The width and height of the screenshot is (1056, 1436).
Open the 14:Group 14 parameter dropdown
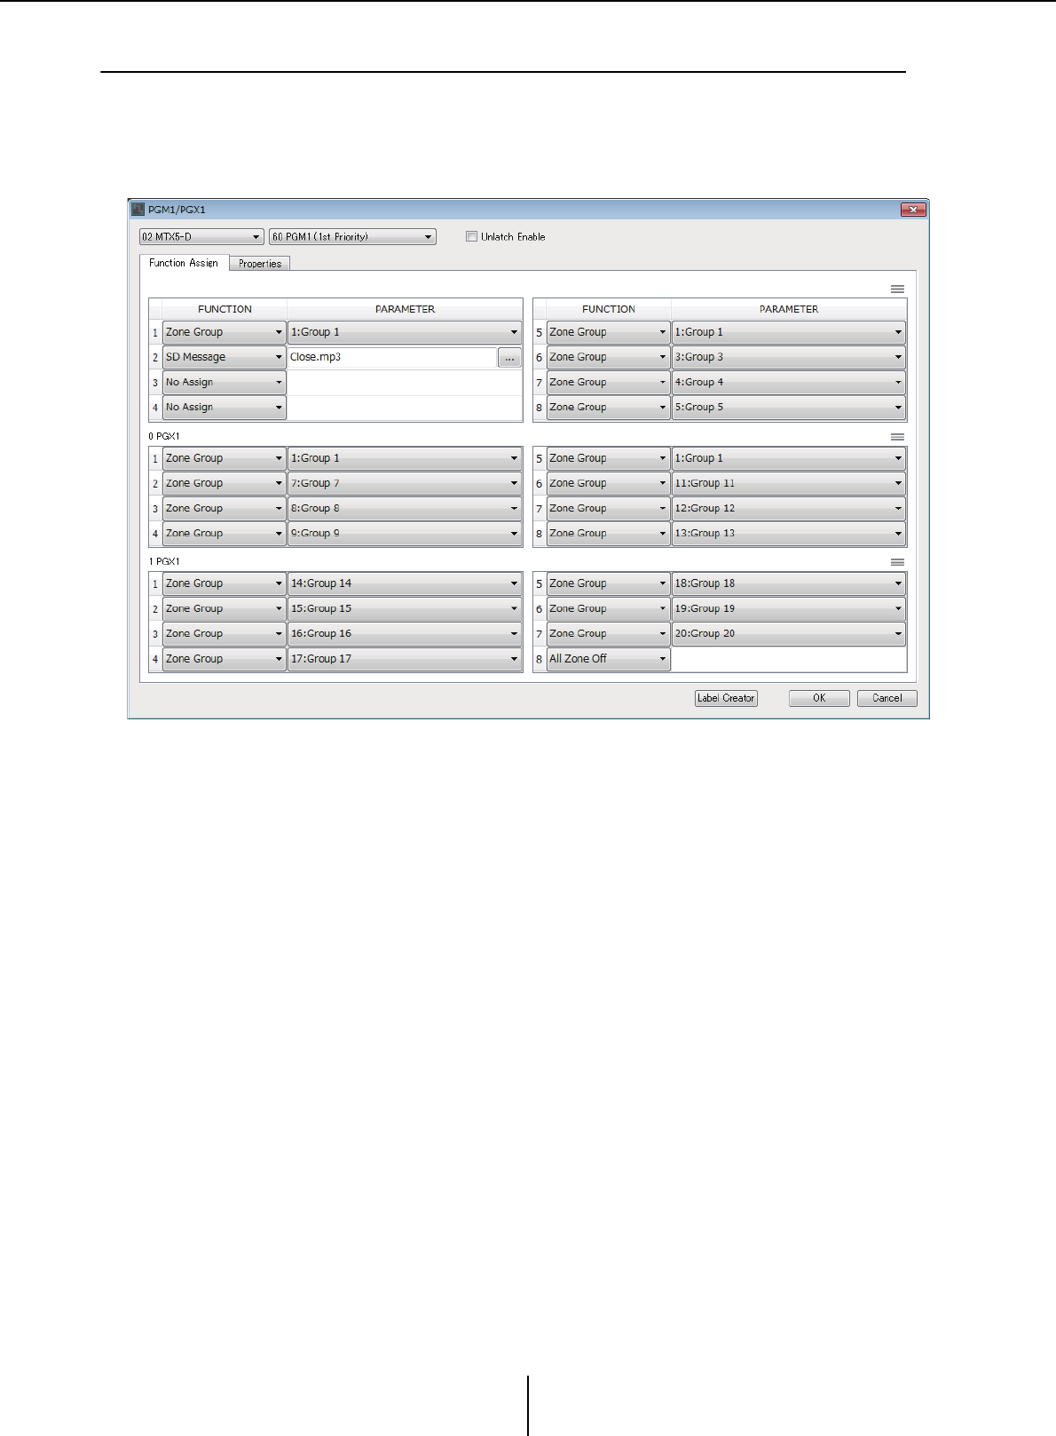coord(405,583)
